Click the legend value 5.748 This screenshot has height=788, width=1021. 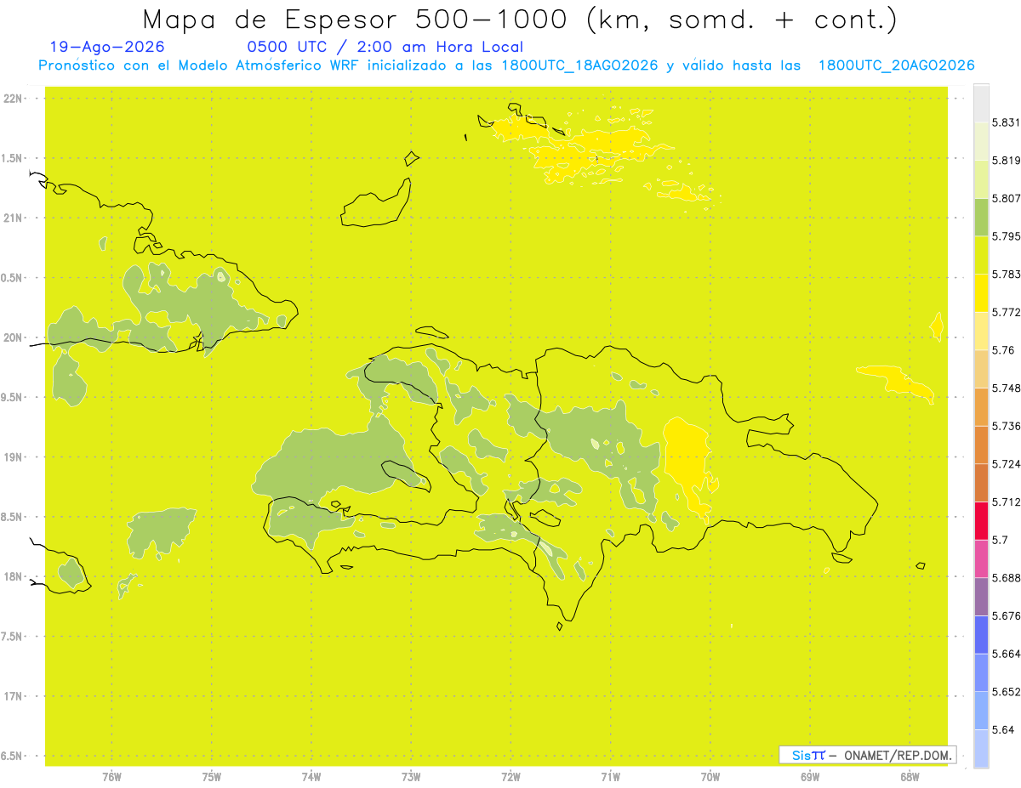(1007, 388)
